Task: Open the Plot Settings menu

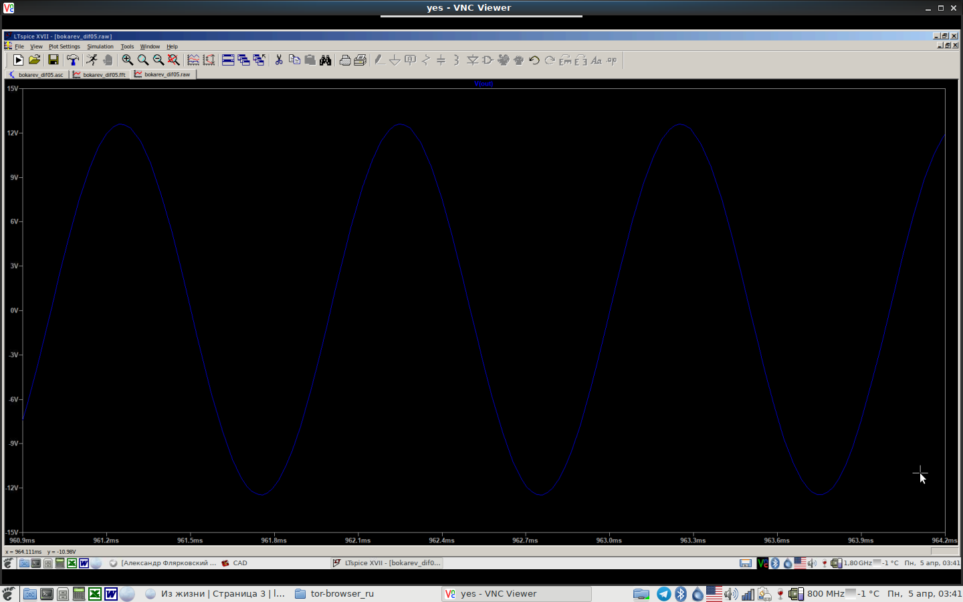Action: tap(64, 47)
